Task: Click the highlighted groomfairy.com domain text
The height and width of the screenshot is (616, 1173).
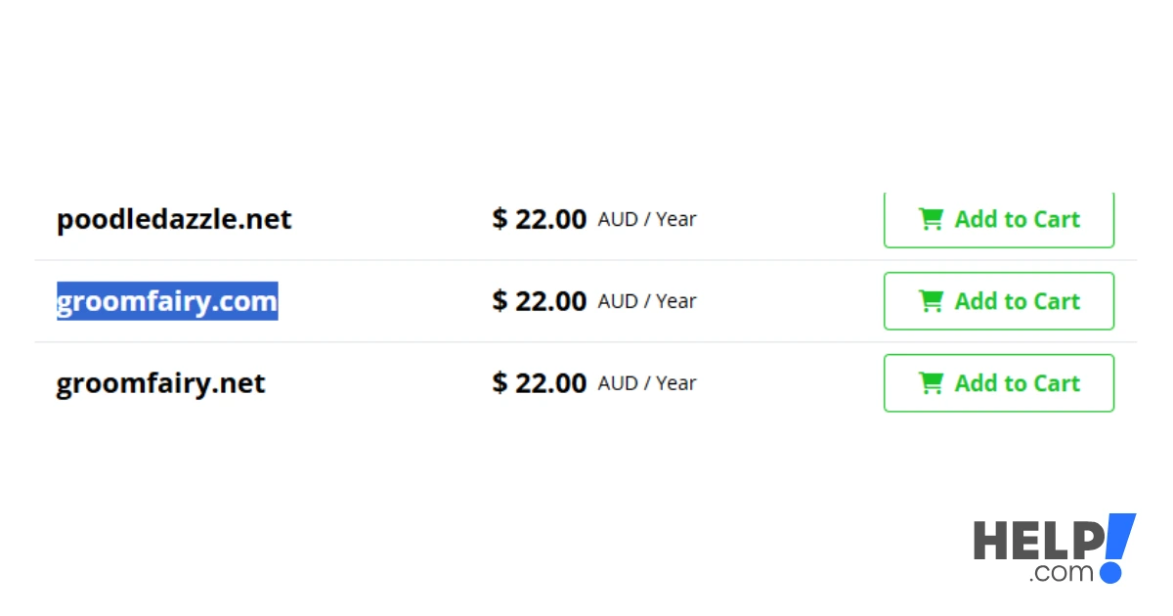Action: coord(167,301)
